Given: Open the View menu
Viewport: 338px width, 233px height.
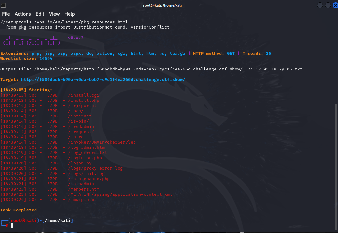Looking at the screenshot, I should point(54,14).
